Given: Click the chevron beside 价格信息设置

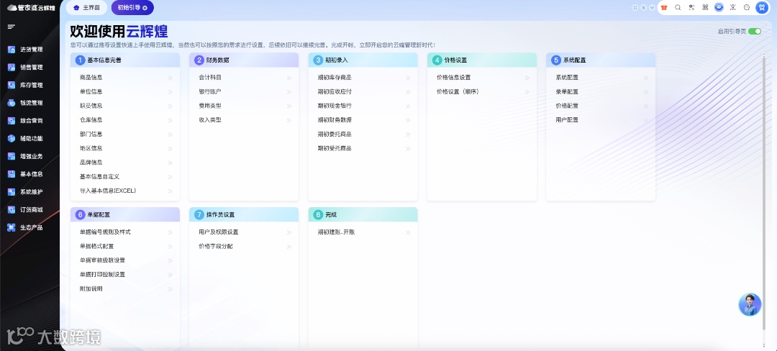Looking at the screenshot, I should 527,78.
